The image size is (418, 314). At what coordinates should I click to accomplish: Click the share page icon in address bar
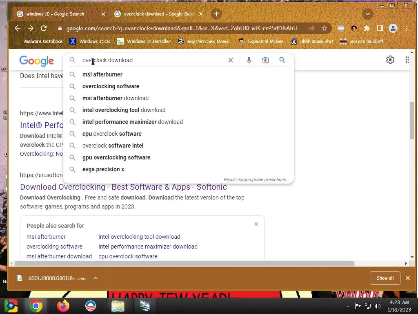point(311,28)
